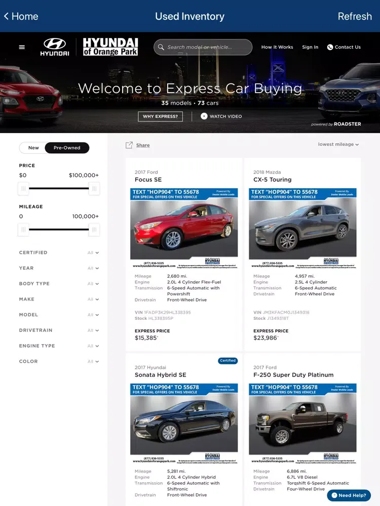380x506 pixels.
Task: Expand the Drivetrain filter
Action: (x=59, y=330)
